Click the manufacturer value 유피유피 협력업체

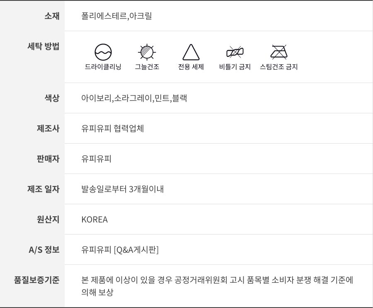pos(113,129)
